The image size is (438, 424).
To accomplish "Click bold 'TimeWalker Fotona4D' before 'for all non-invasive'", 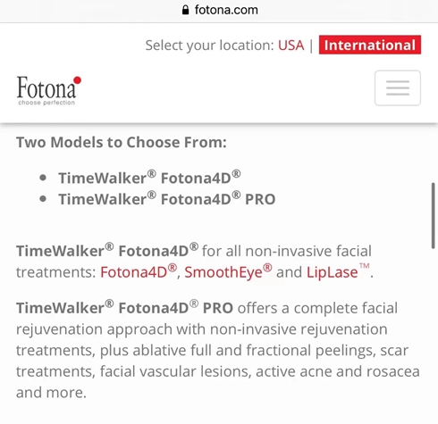I will (x=107, y=251).
